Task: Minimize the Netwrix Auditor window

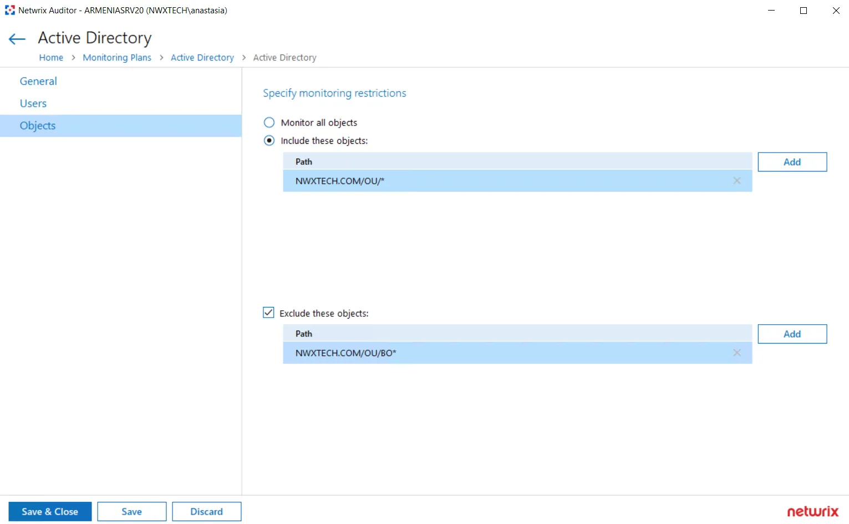Action: point(771,11)
